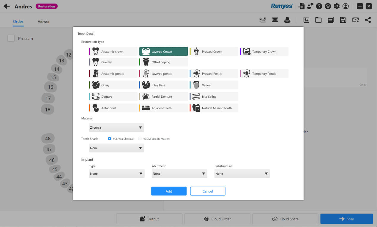The image size is (377, 227).
Task: Select the impression hat-shaped icon
Action: (287, 20)
